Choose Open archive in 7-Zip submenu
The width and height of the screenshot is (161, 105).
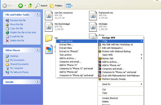point(77,41)
